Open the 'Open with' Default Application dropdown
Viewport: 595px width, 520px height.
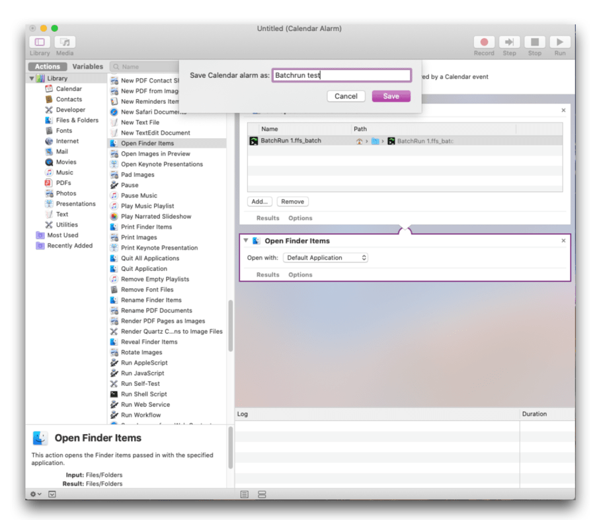coord(325,258)
